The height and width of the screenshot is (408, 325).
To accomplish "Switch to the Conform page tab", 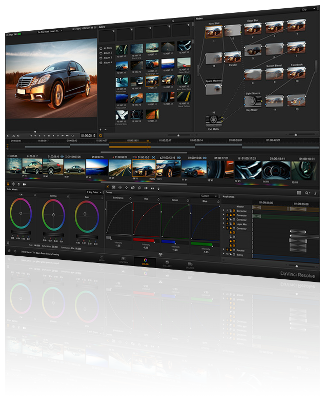I will 123,260.
